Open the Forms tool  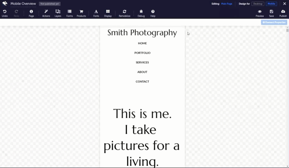click(69, 12)
